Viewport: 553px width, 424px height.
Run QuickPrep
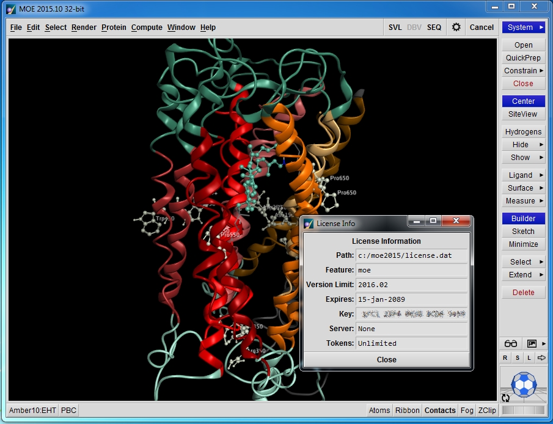pos(524,58)
